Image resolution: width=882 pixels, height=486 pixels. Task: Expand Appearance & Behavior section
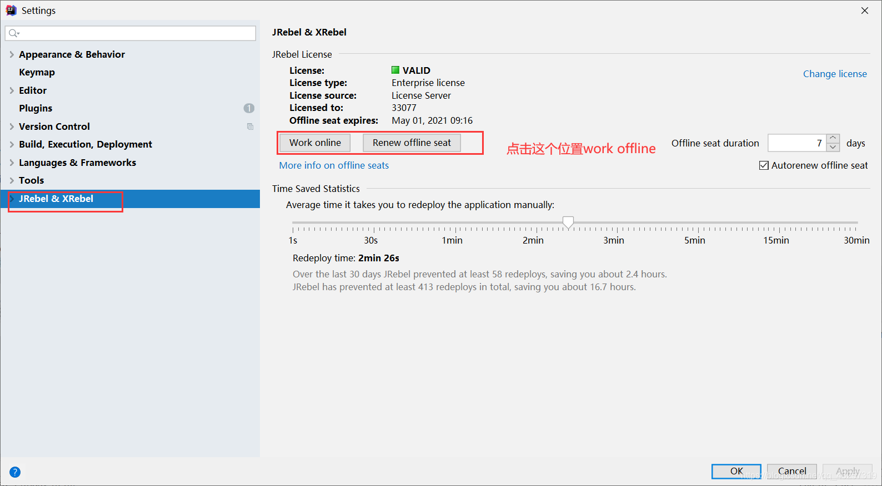[x=12, y=54]
